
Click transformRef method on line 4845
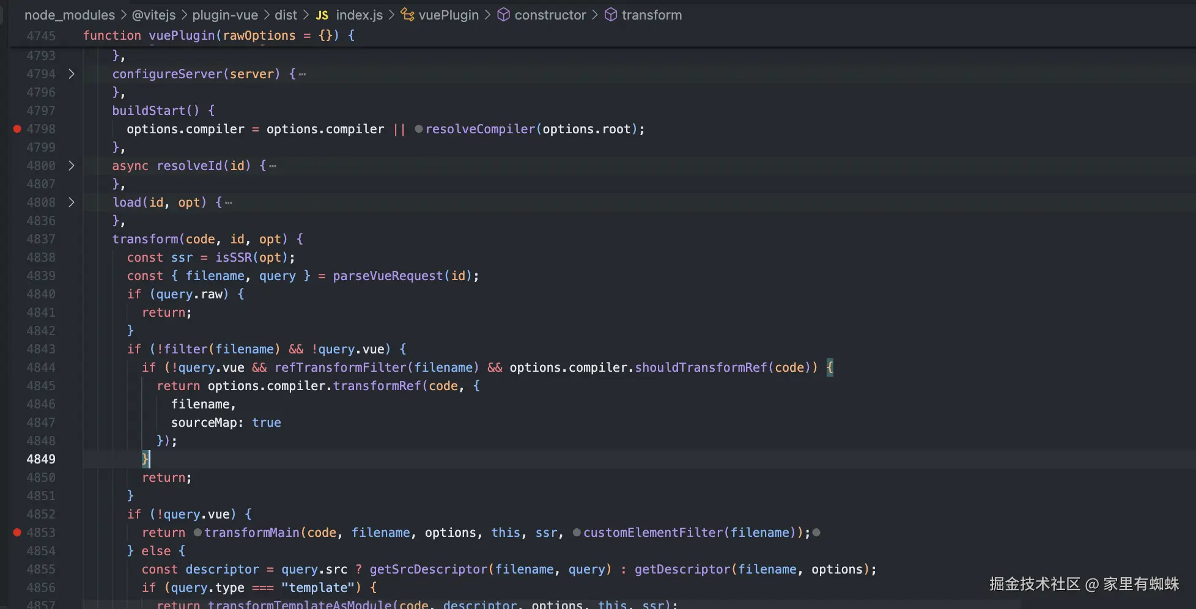(x=377, y=386)
